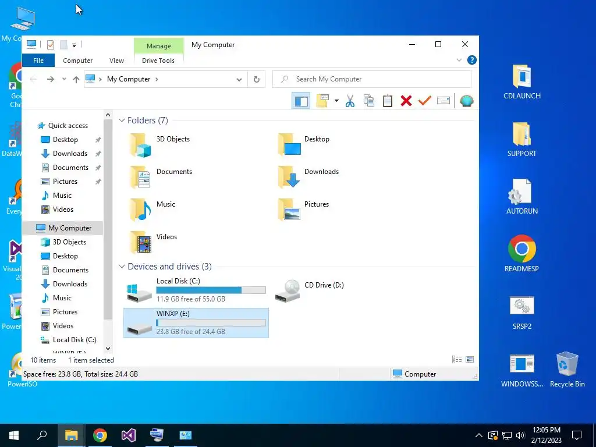
Task: Click the Recycle Bin desktop icon
Action: [x=567, y=370]
